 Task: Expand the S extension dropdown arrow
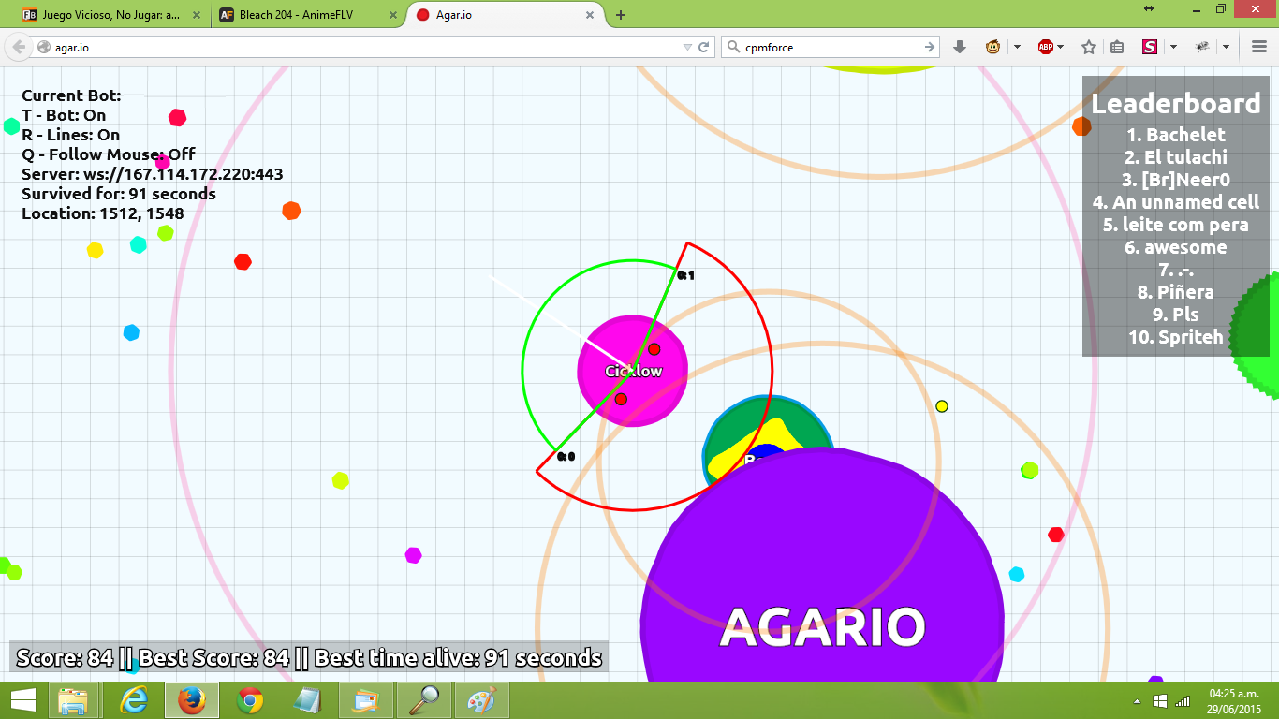1173,47
